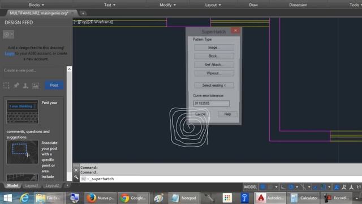Click the area selection tutorial thumbnail
Image resolution: width=362 pixels, height=204 pixels.
coord(23,152)
